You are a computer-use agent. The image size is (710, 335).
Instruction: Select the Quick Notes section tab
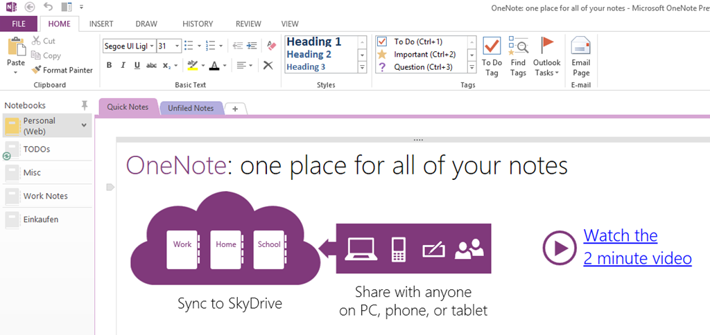coord(128,107)
